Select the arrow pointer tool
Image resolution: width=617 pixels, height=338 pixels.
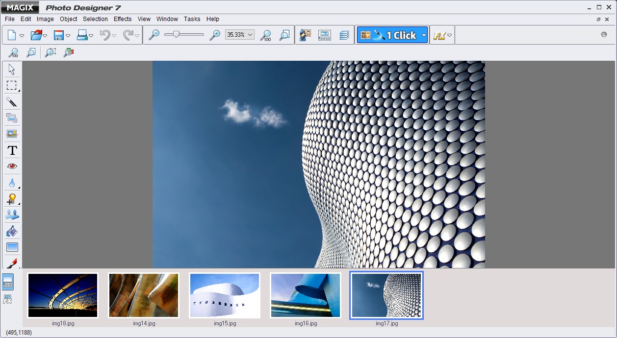[x=12, y=70]
